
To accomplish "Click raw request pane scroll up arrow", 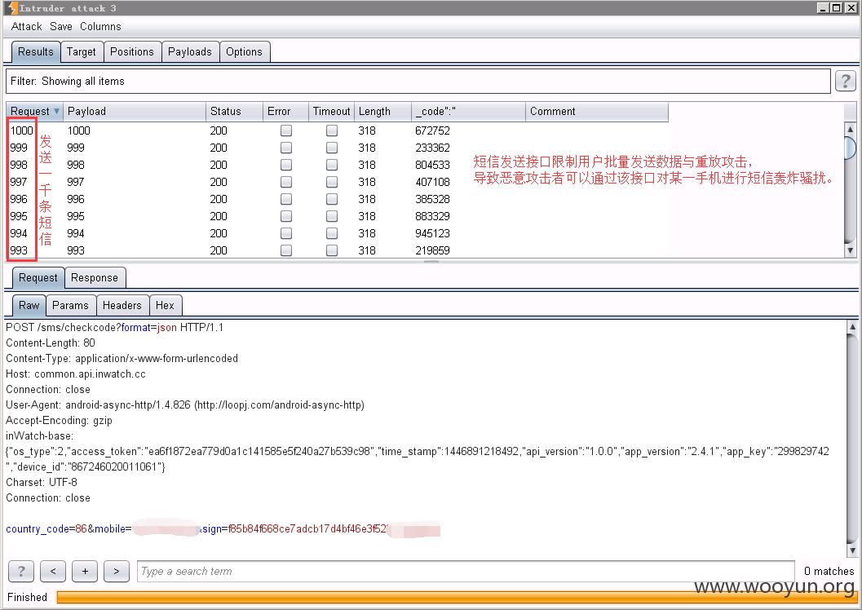I will point(852,327).
